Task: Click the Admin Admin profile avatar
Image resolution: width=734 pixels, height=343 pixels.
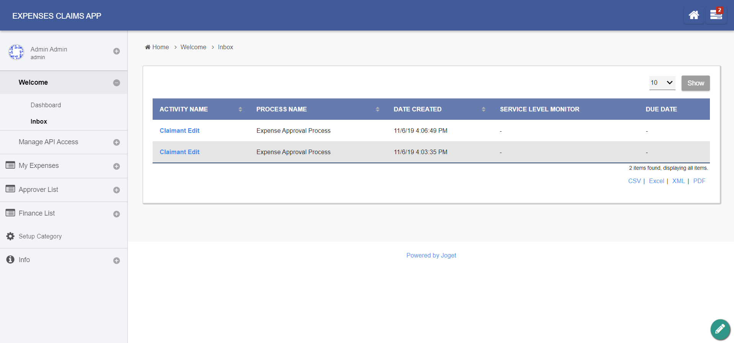Action: click(x=16, y=52)
